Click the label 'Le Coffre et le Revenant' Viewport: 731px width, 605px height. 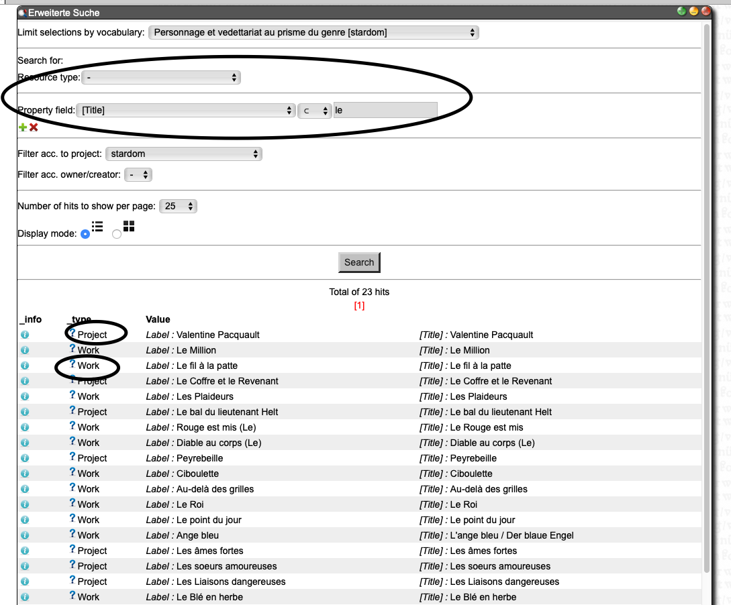(227, 382)
